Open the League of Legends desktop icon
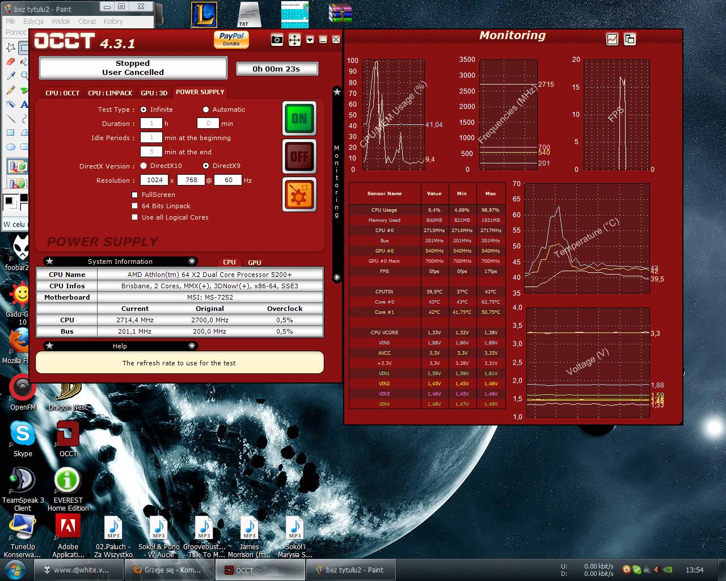Image resolution: width=726 pixels, height=581 pixels. tap(204, 14)
